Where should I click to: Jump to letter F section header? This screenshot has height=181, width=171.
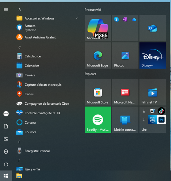(x=20, y=161)
